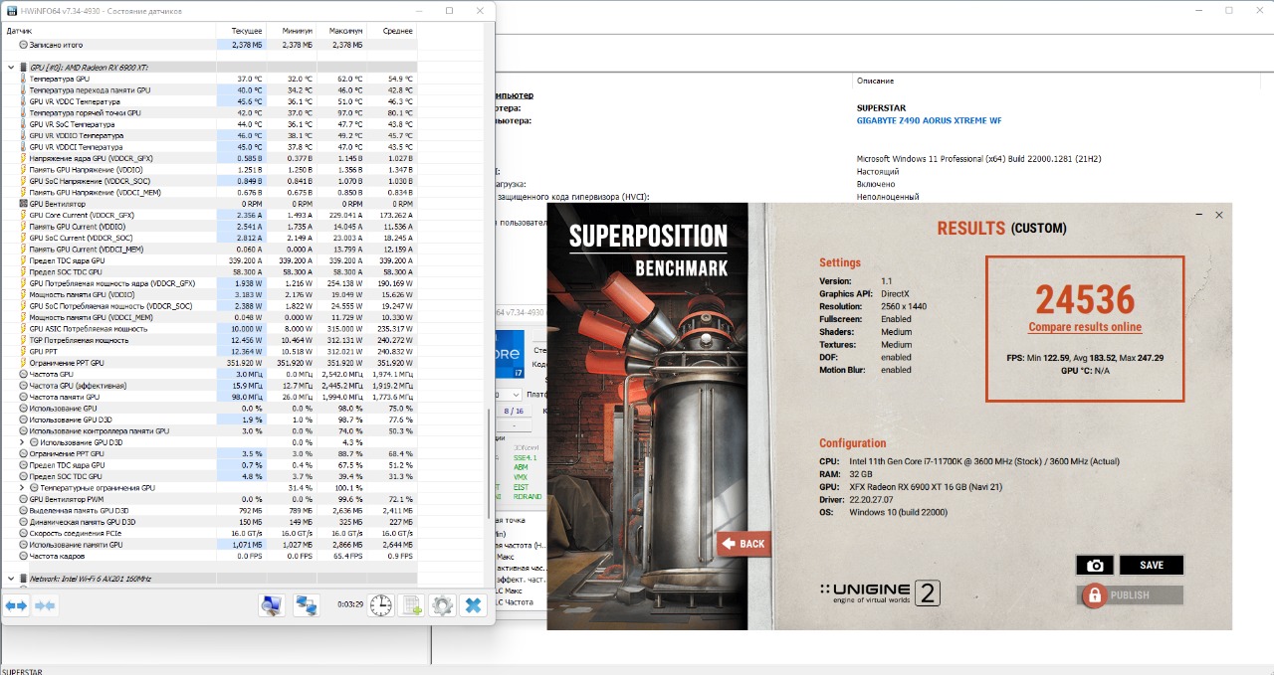Click the icon beside GPU Вентилятор row
The height and width of the screenshot is (675, 1274).
coord(24,203)
